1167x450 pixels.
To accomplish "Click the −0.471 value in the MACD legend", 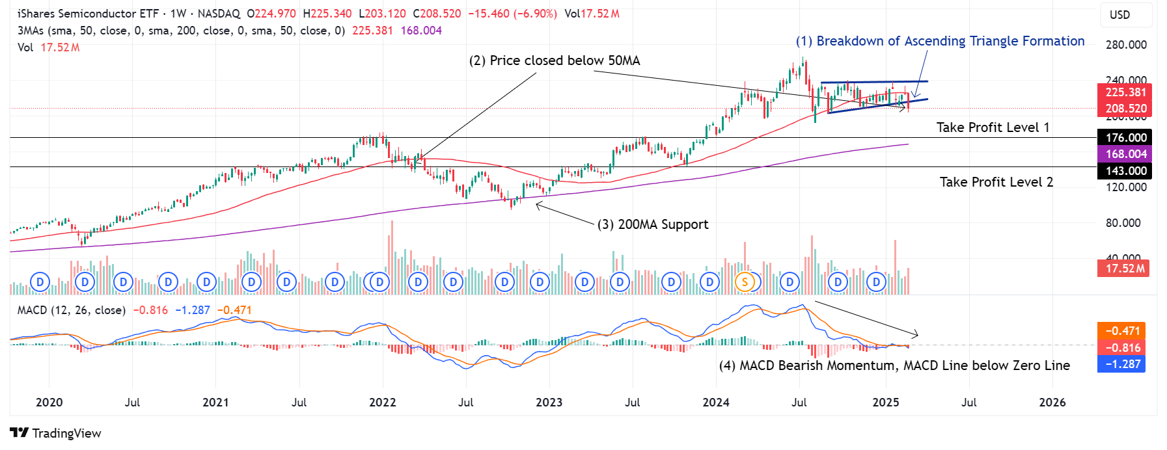I will tap(234, 310).
